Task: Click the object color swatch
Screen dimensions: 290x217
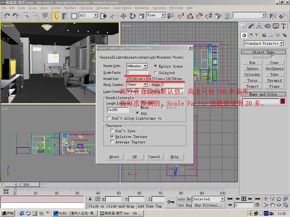Action: click(x=282, y=101)
